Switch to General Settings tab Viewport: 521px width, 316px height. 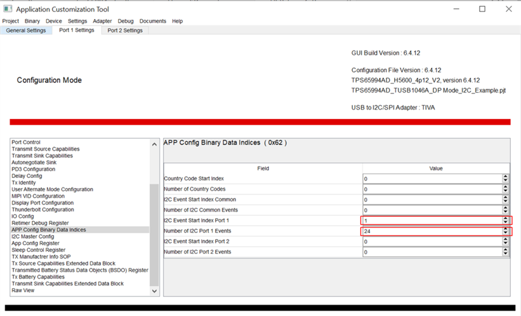pyautogui.click(x=26, y=30)
